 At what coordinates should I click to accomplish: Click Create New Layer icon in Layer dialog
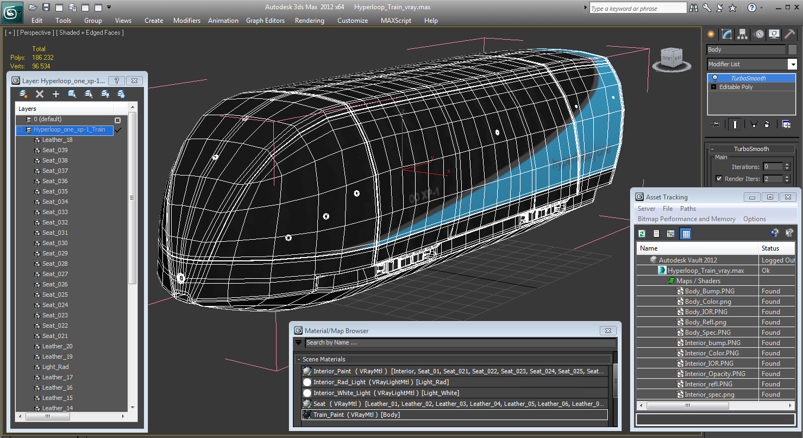click(23, 94)
